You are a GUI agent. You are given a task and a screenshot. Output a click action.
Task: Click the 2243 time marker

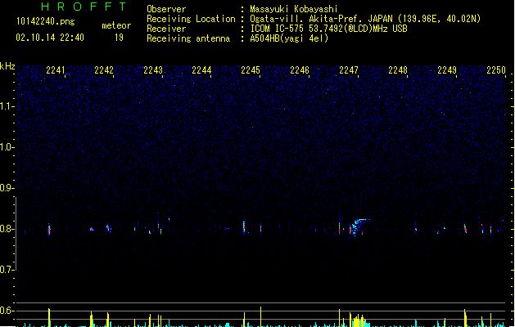coord(153,70)
